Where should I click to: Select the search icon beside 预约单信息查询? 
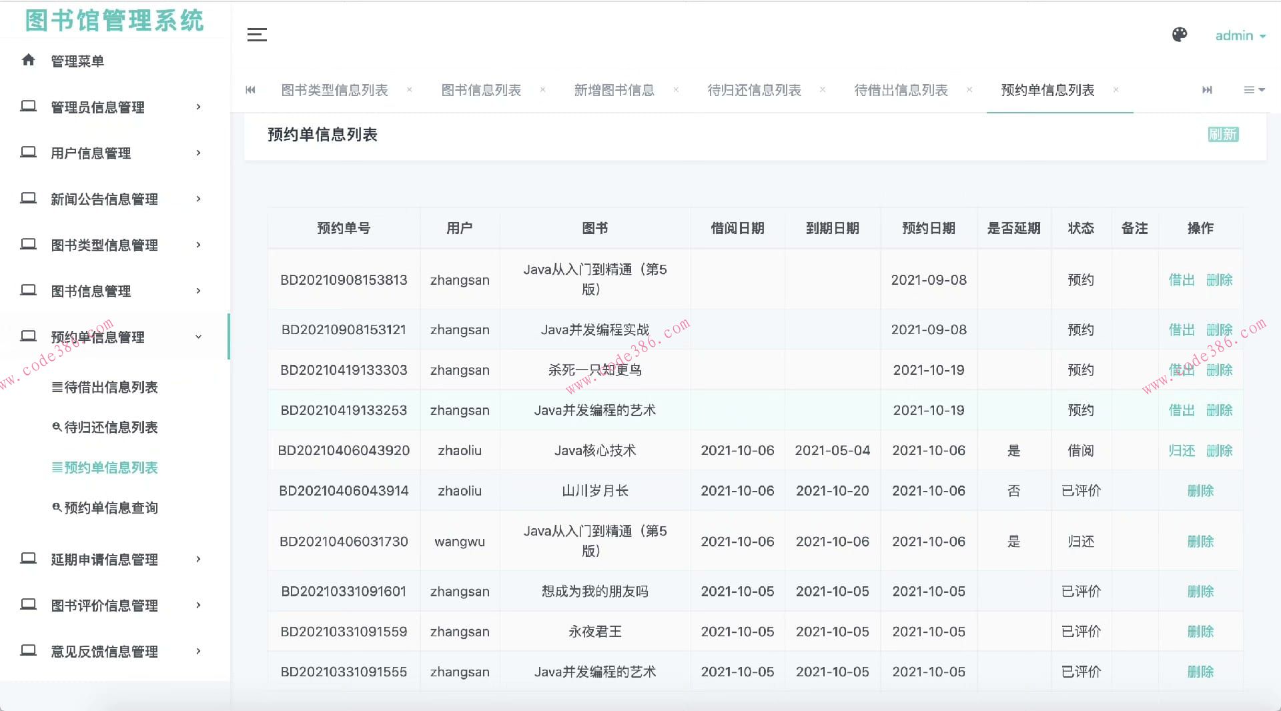pyautogui.click(x=56, y=508)
